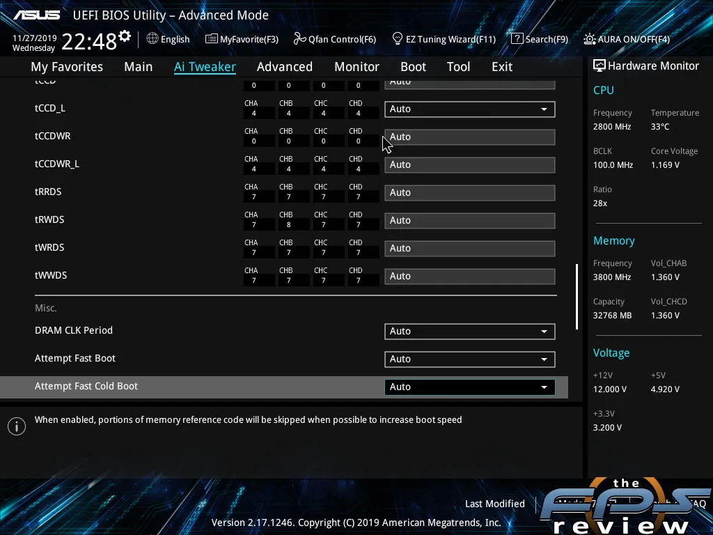Viewport: 713px width, 535px height.
Task: Click the tRWDS CHB value 8
Action: (289, 225)
